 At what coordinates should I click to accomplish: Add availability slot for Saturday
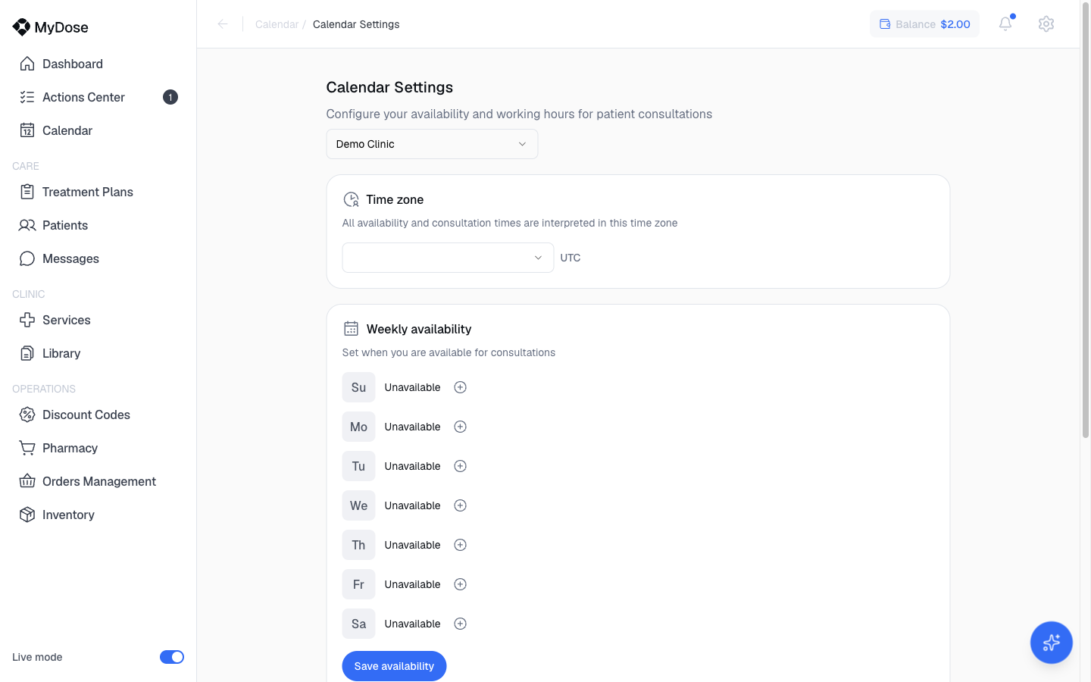pos(460,624)
